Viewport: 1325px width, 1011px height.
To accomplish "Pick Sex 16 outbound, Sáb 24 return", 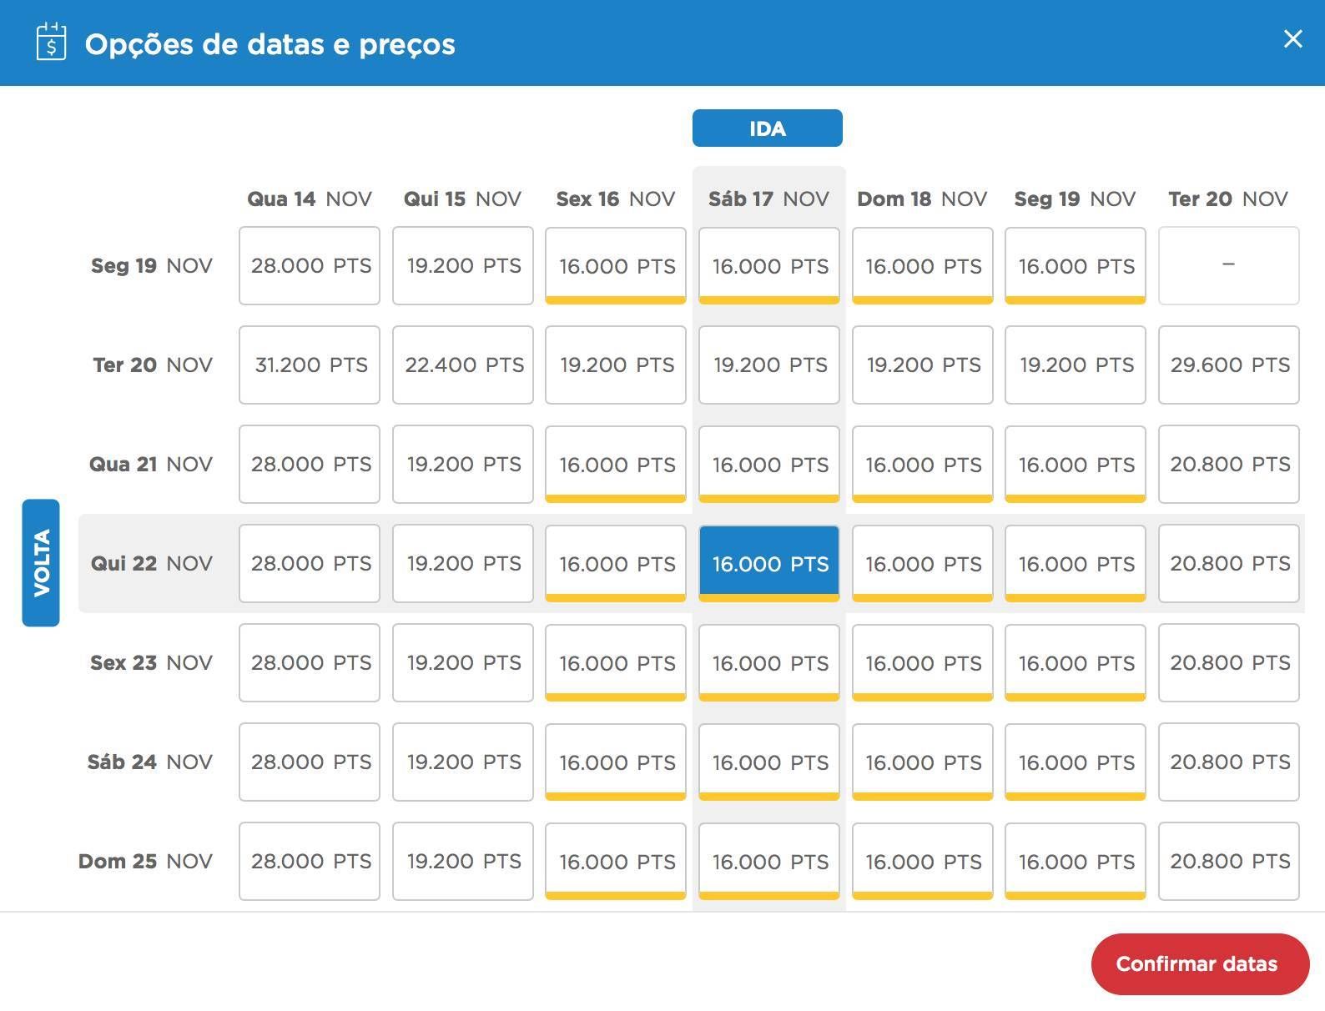I will coord(616,762).
